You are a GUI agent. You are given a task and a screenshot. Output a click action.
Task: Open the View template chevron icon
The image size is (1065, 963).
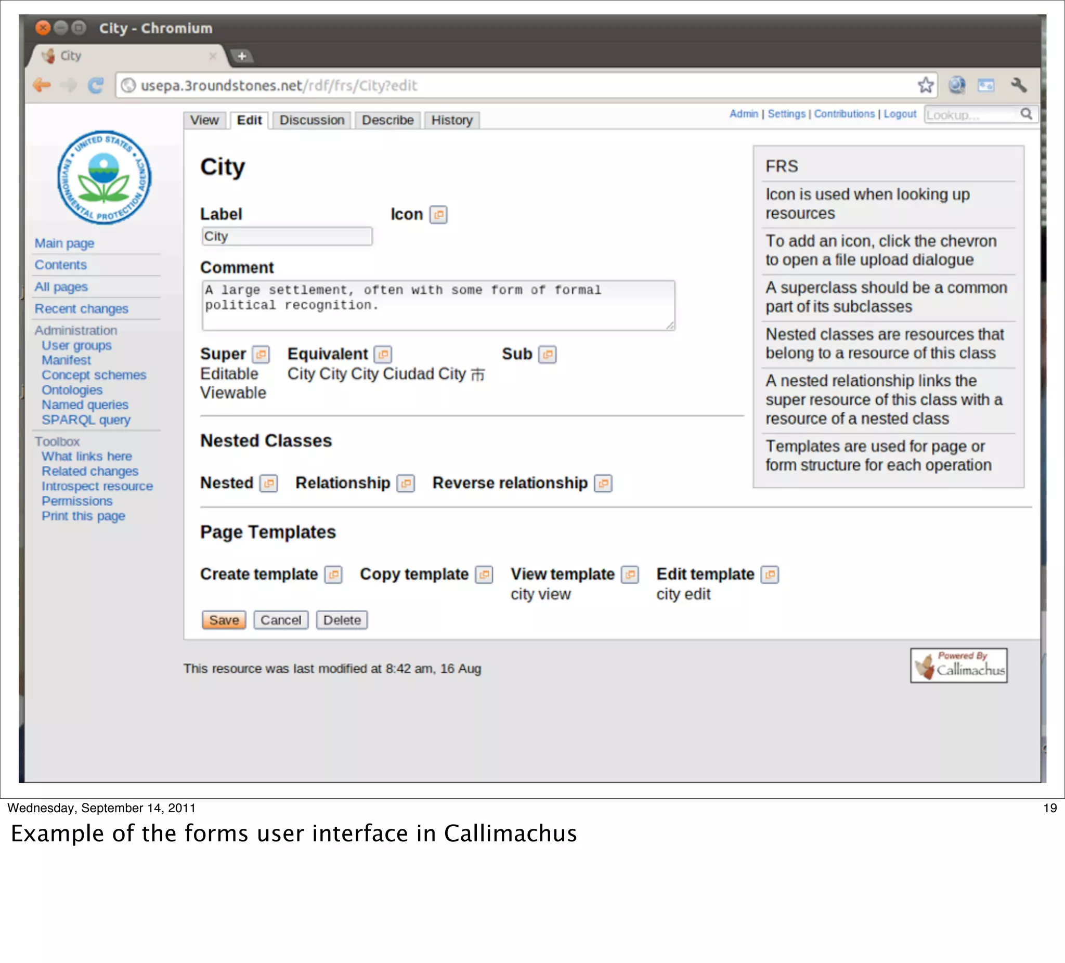coord(630,575)
